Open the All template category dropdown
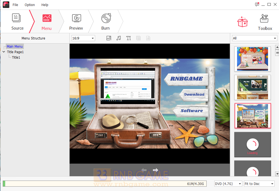Screen dimensions: 279x191 pos(255,38)
